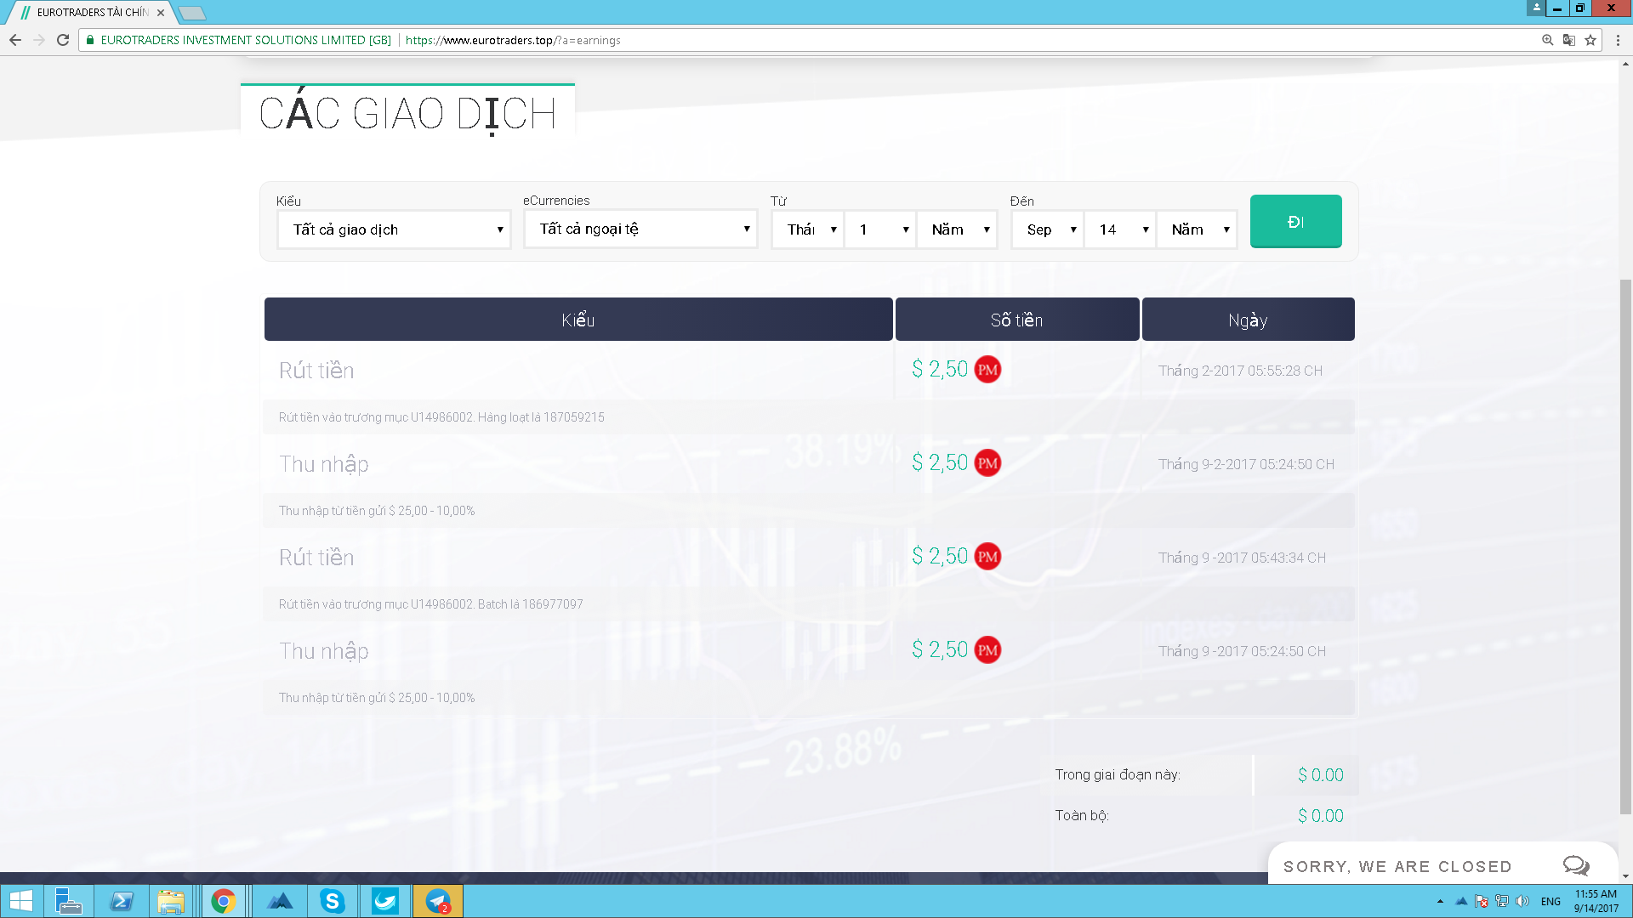Open Skype from the taskbar
Image resolution: width=1633 pixels, height=918 pixels.
pyautogui.click(x=332, y=901)
